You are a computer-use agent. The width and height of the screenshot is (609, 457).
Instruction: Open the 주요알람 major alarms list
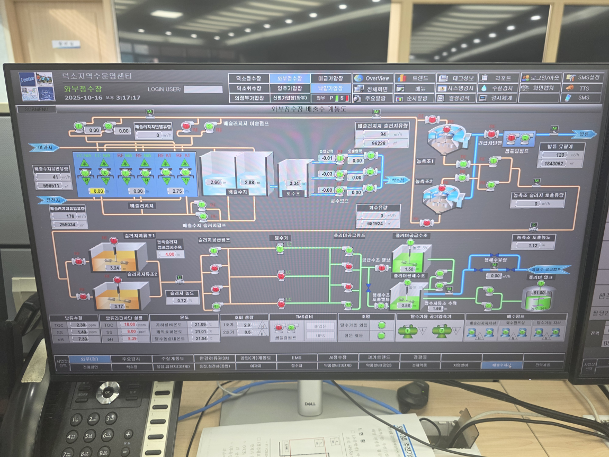coord(372,98)
